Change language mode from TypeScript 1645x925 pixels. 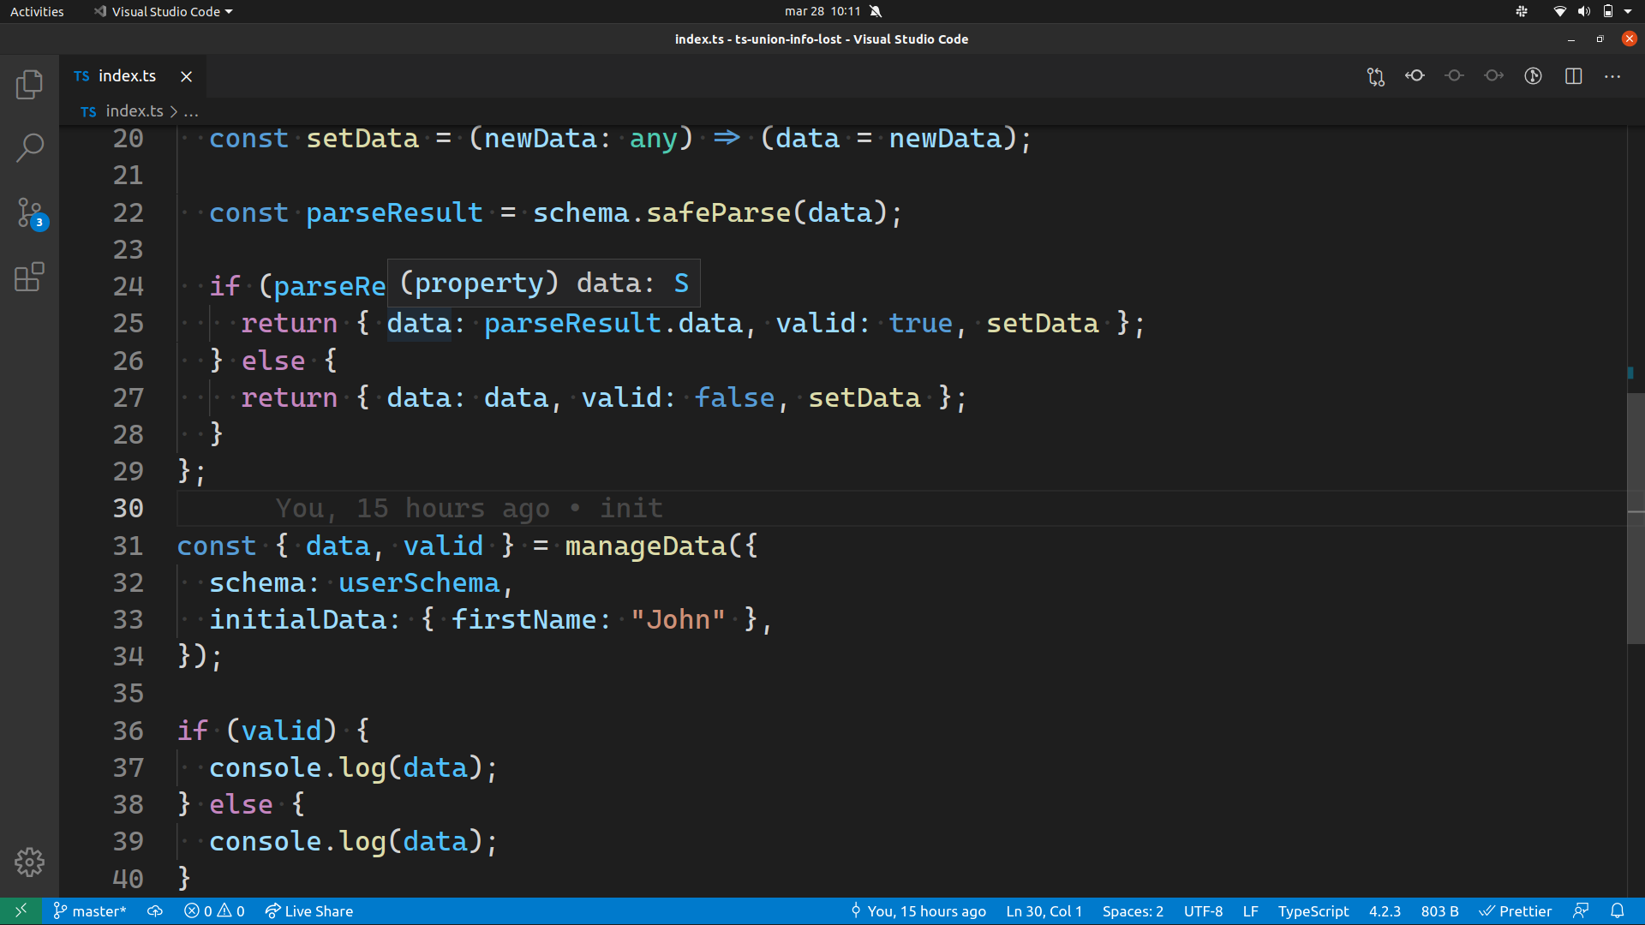1313,910
